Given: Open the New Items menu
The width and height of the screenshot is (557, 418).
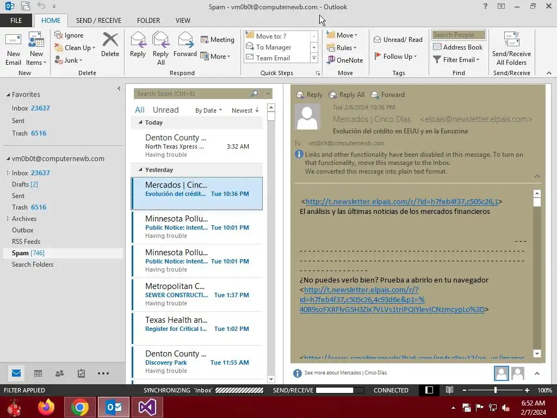Looking at the screenshot, I should (36, 50).
